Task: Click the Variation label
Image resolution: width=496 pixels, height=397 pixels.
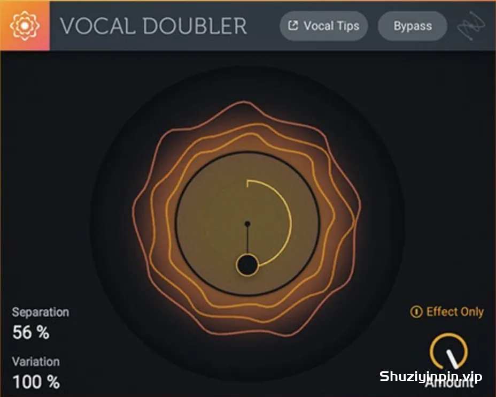Action: (x=36, y=362)
